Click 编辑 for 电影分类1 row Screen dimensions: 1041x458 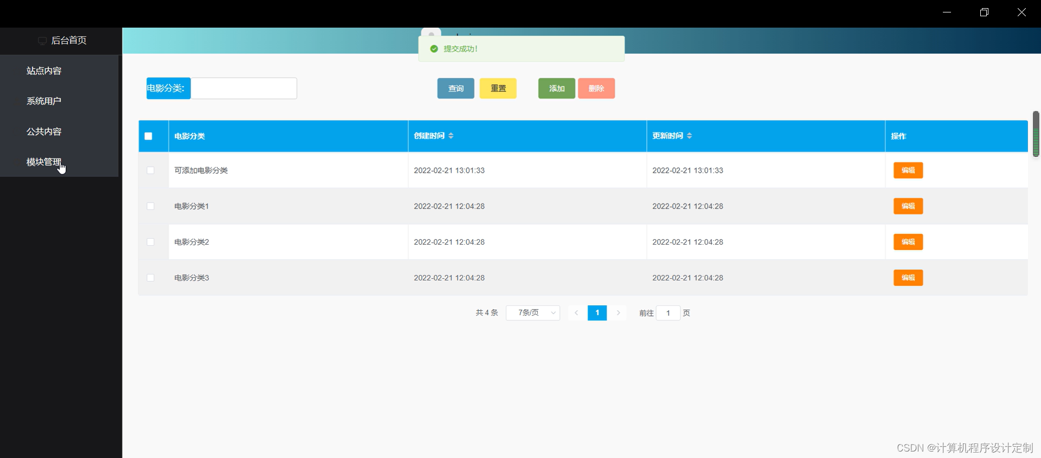tap(908, 206)
